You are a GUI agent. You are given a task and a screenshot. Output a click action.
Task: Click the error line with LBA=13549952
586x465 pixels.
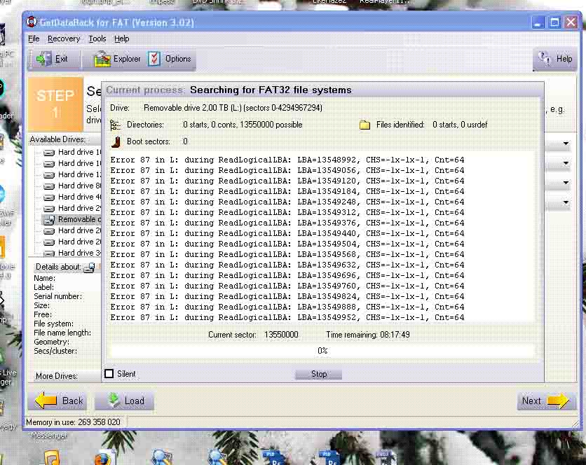tap(287, 317)
